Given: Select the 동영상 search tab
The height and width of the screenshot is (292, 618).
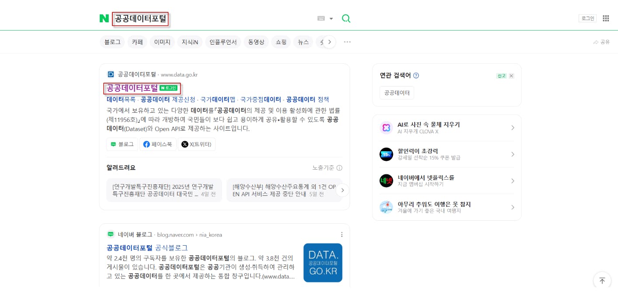Looking at the screenshot, I should pos(256,42).
